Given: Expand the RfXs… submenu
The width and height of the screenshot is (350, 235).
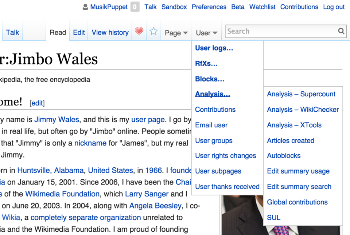Looking at the screenshot, I should point(206,64).
